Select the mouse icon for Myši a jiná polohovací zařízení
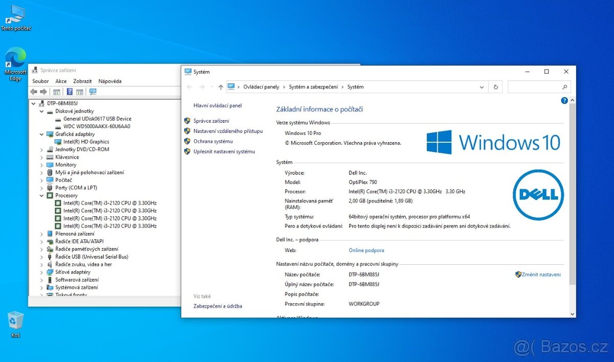This screenshot has width=614, height=362. (x=50, y=172)
